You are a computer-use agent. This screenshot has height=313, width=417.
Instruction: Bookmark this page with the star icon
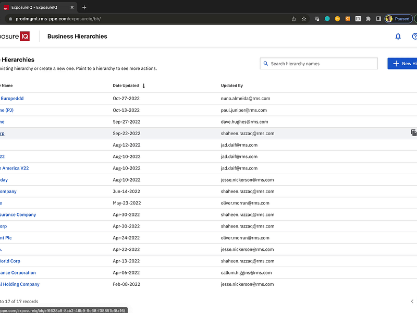[x=304, y=19]
